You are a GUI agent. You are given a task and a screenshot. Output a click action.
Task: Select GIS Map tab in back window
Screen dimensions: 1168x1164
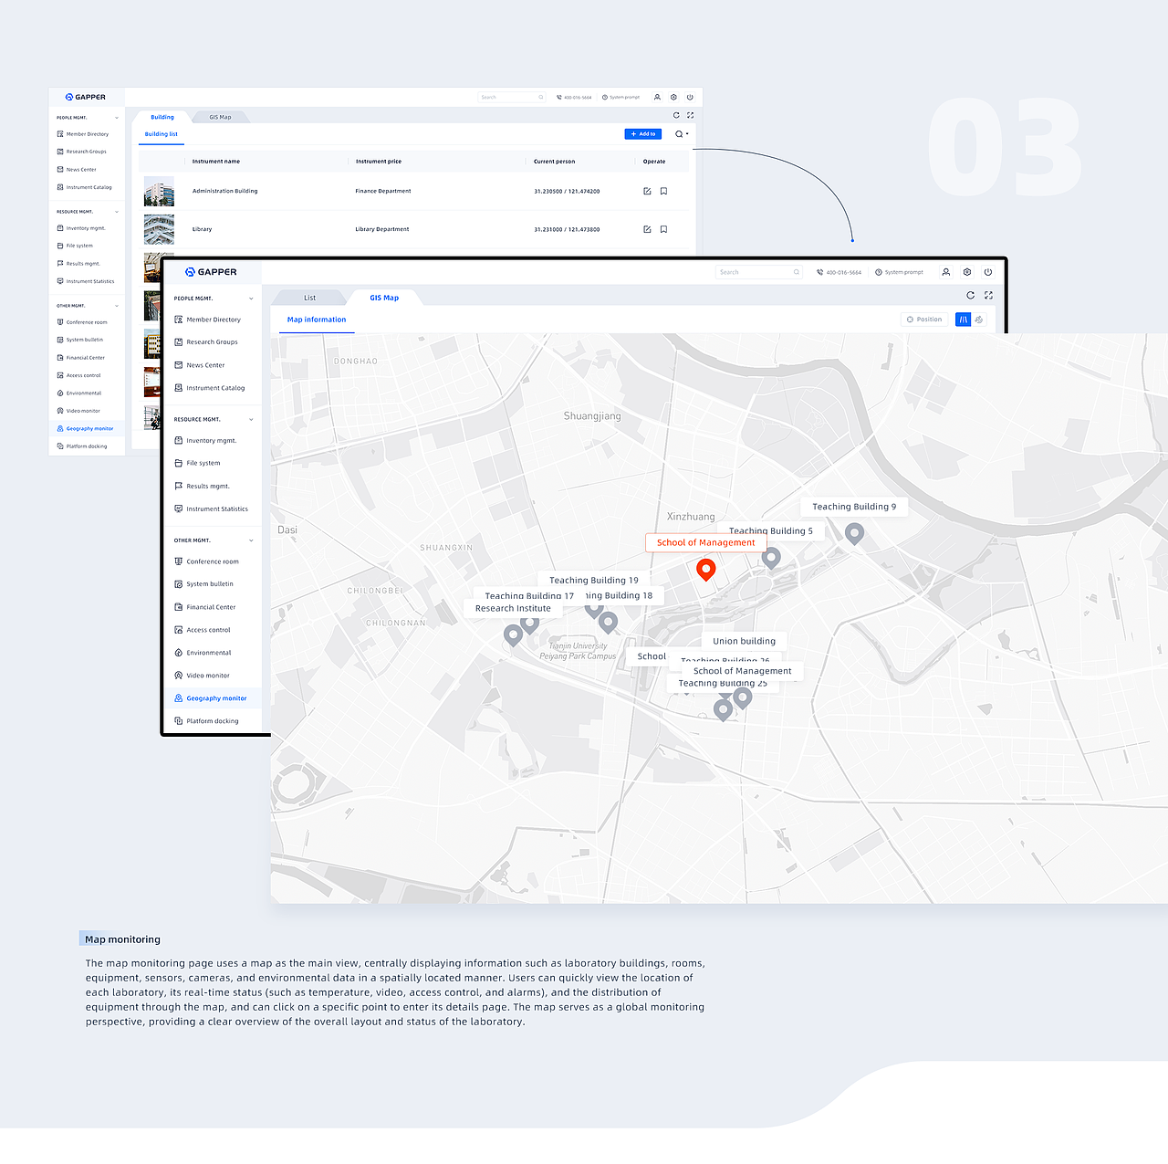coord(220,117)
